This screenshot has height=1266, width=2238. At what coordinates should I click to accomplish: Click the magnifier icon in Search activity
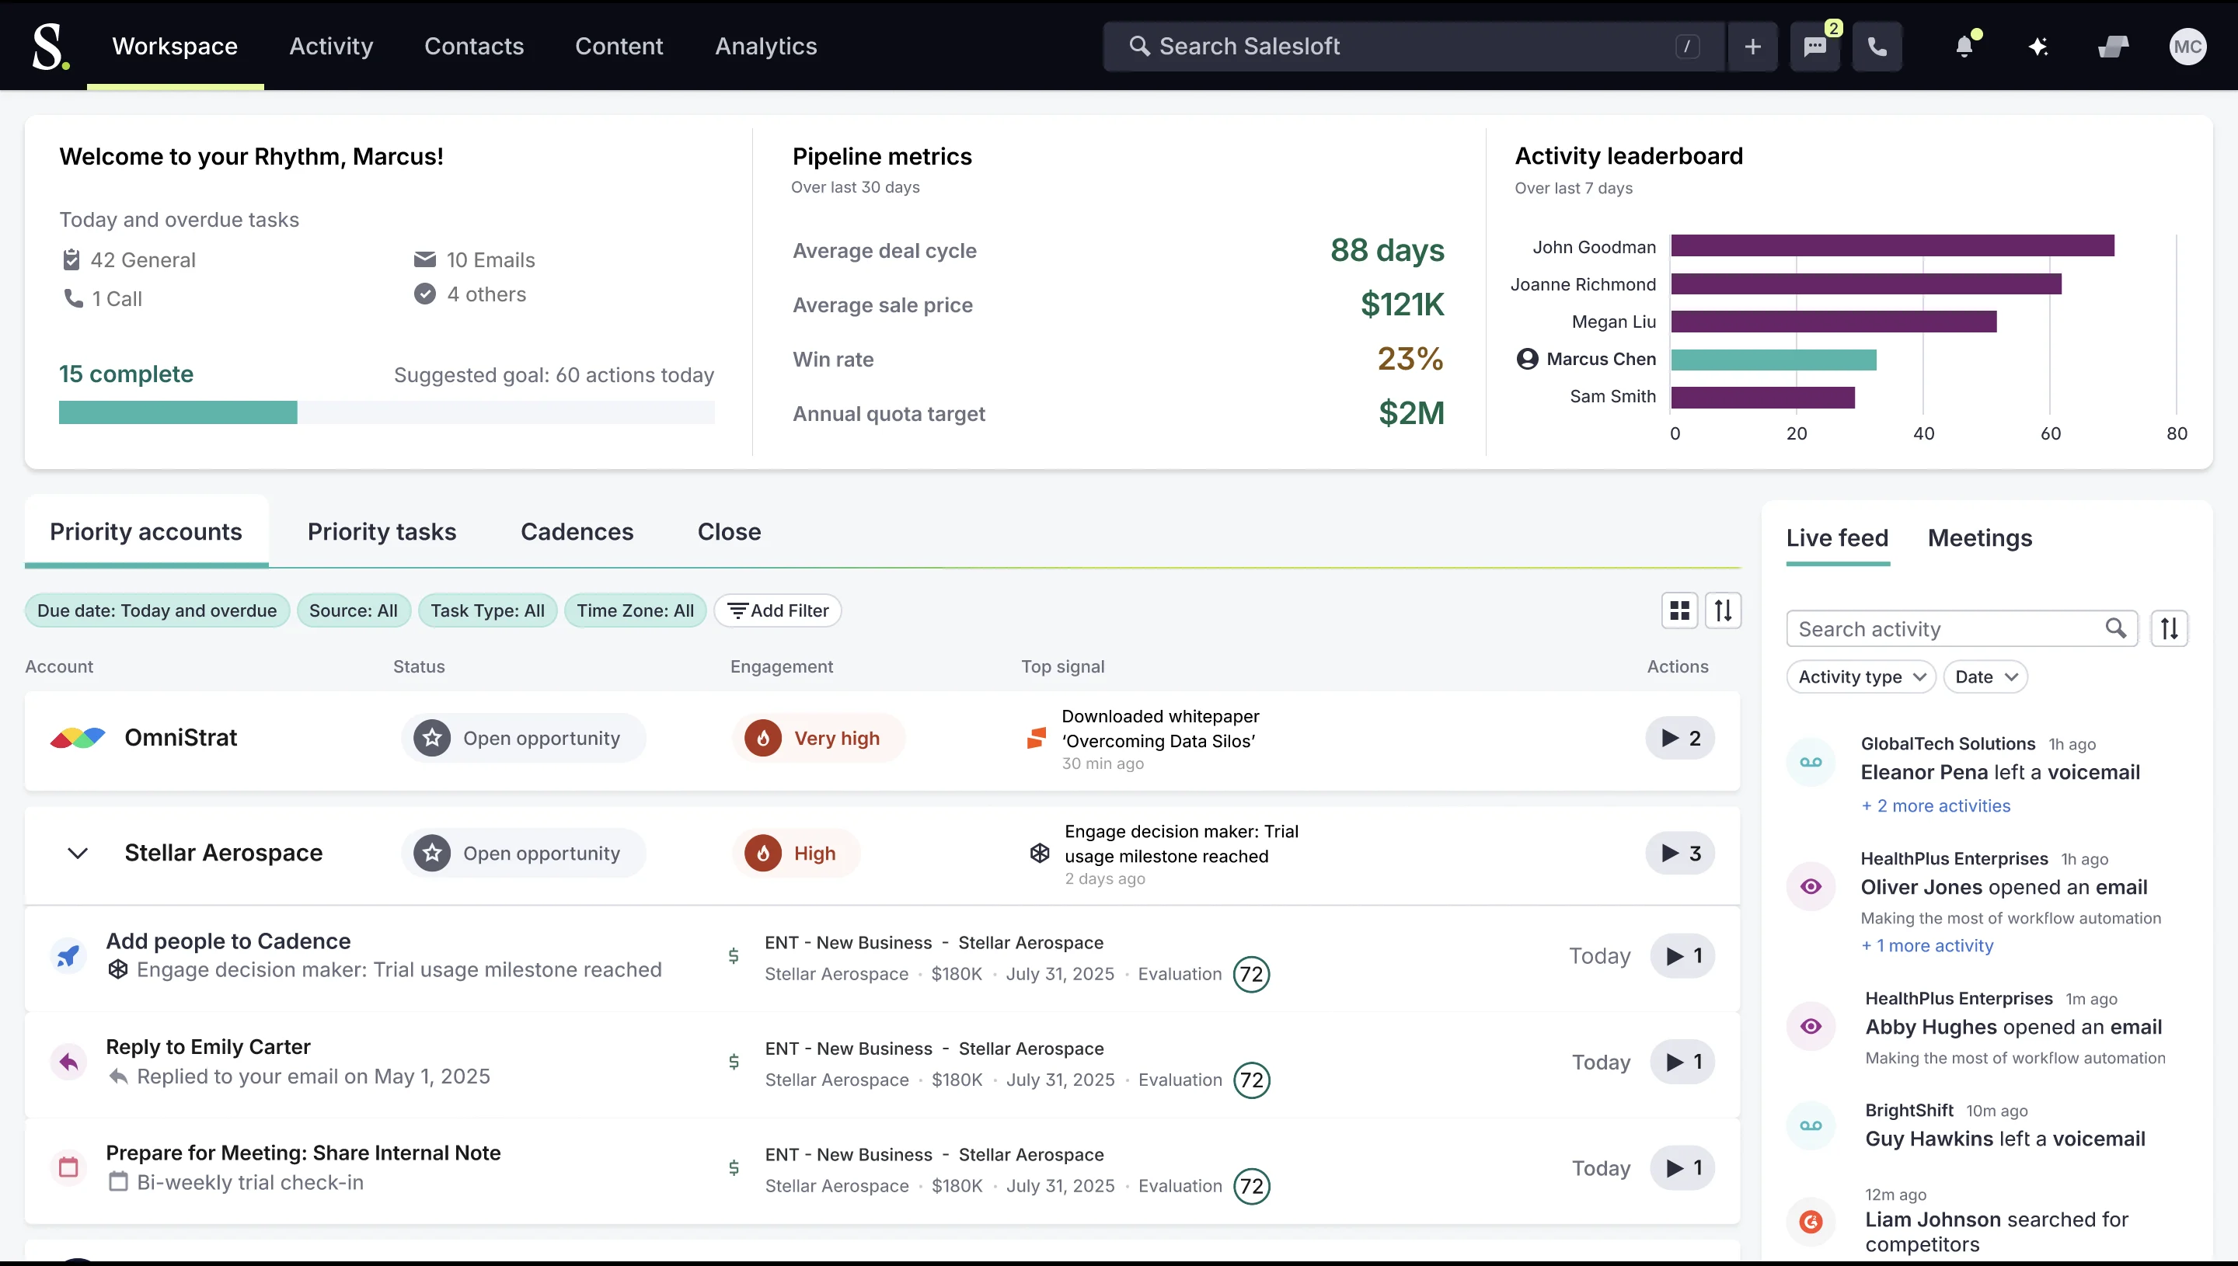(x=2115, y=628)
